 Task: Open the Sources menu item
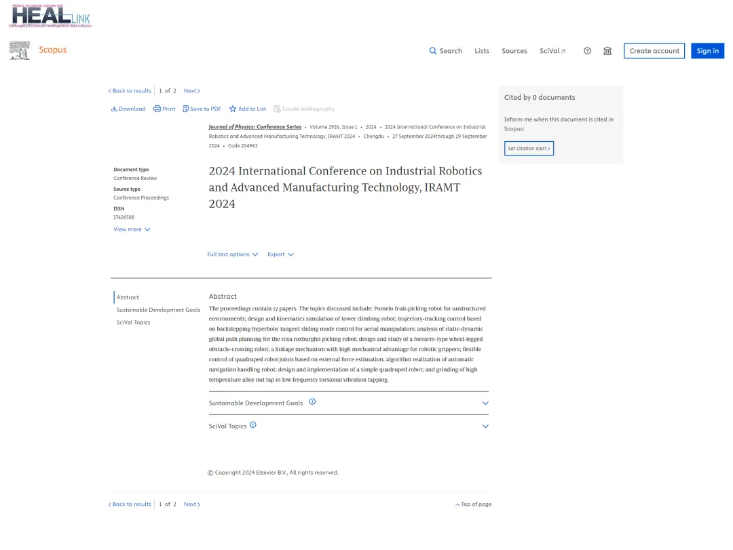[514, 51]
